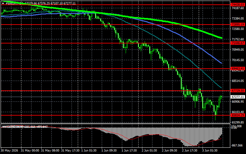Click the 66906.95 price scale value
The width and height of the screenshot is (246, 154).
[238, 102]
